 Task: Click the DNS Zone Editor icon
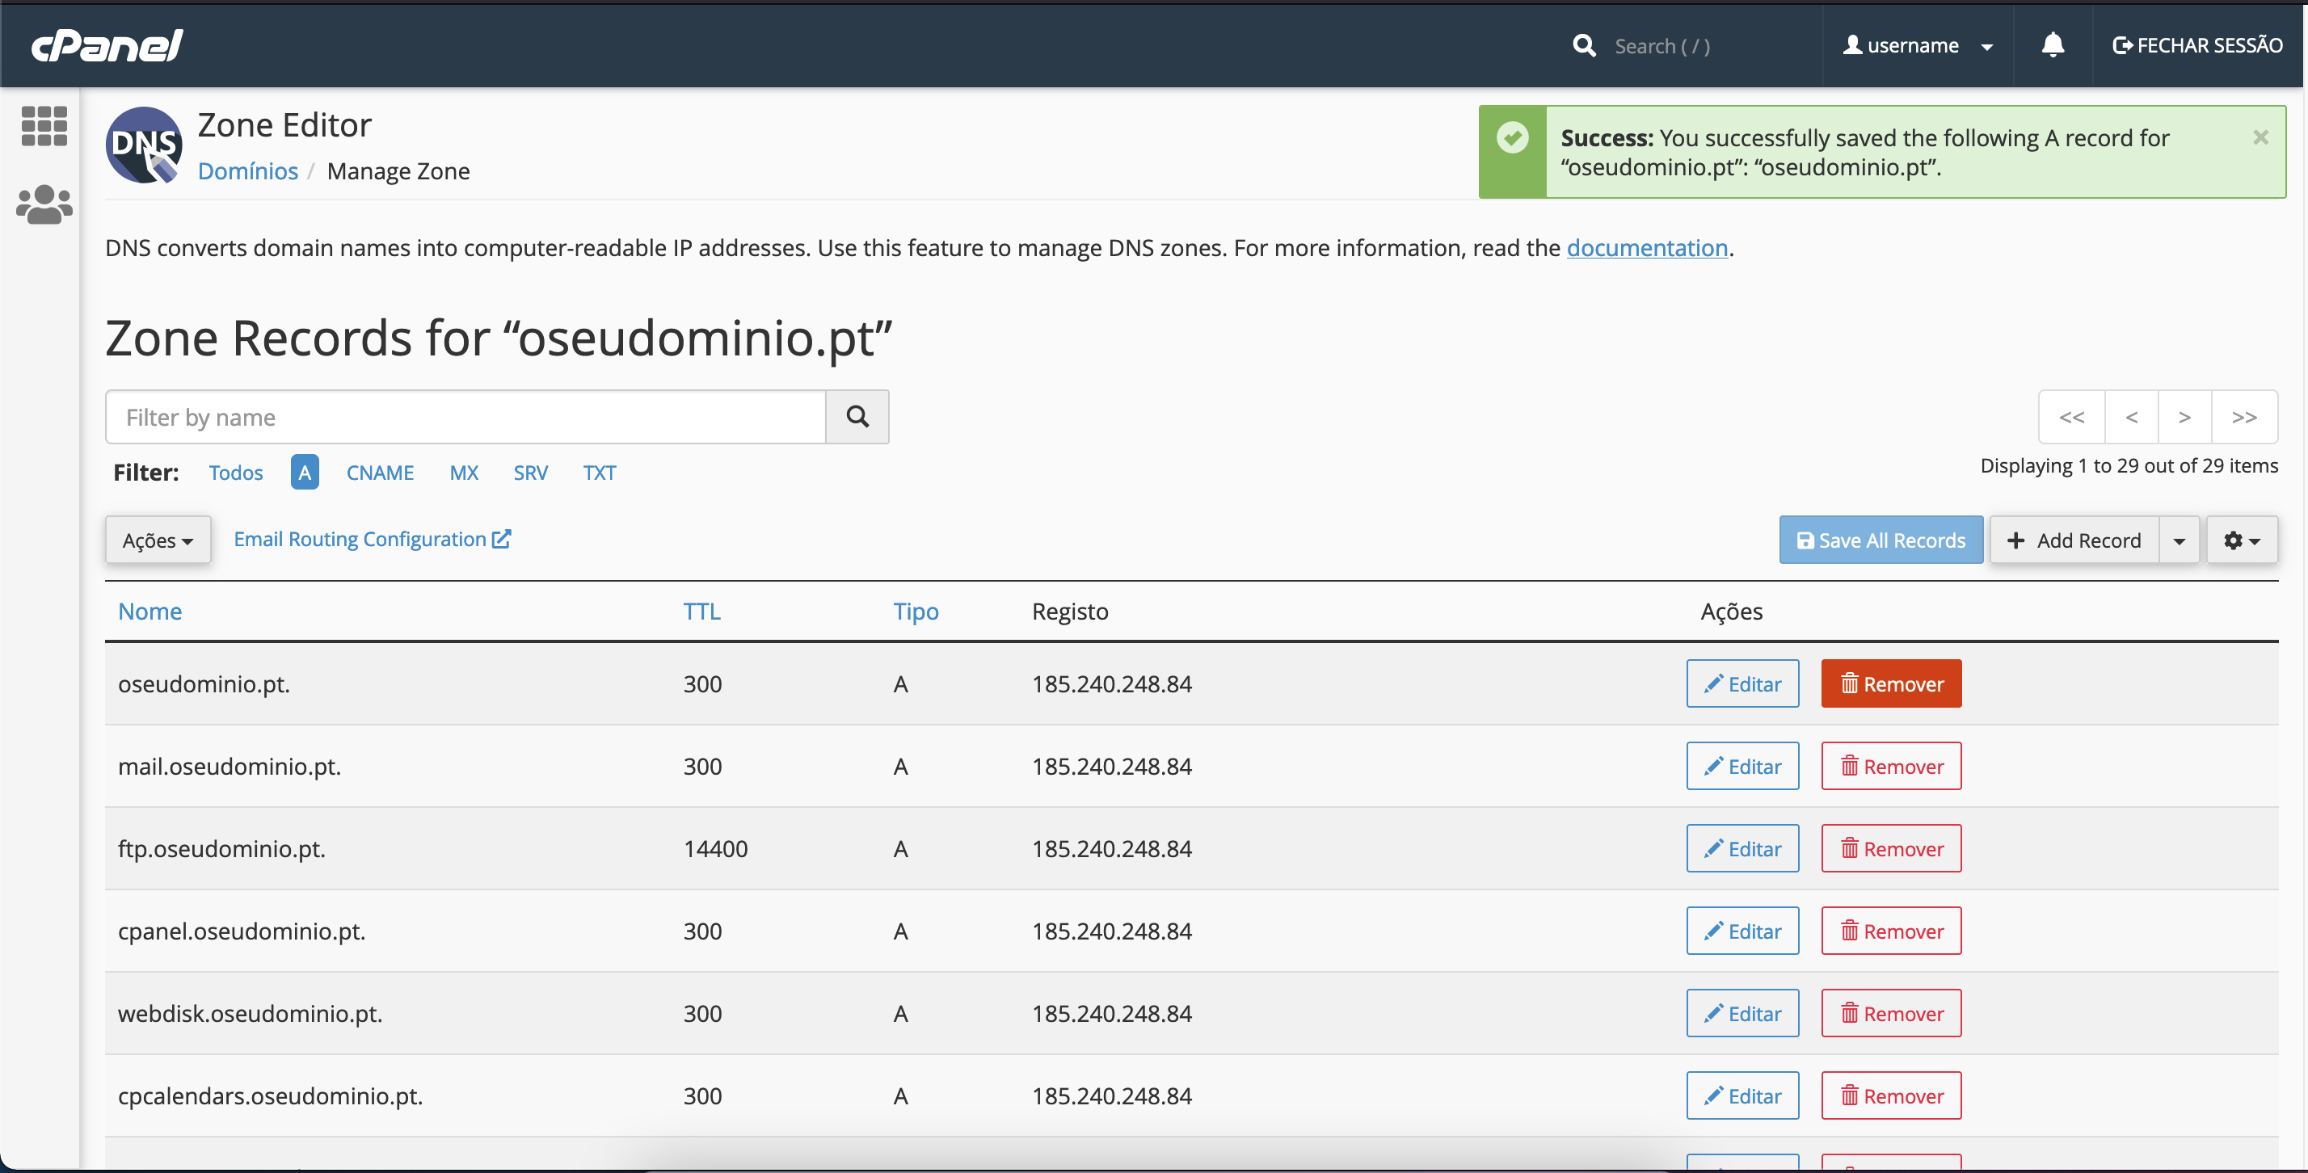click(144, 145)
